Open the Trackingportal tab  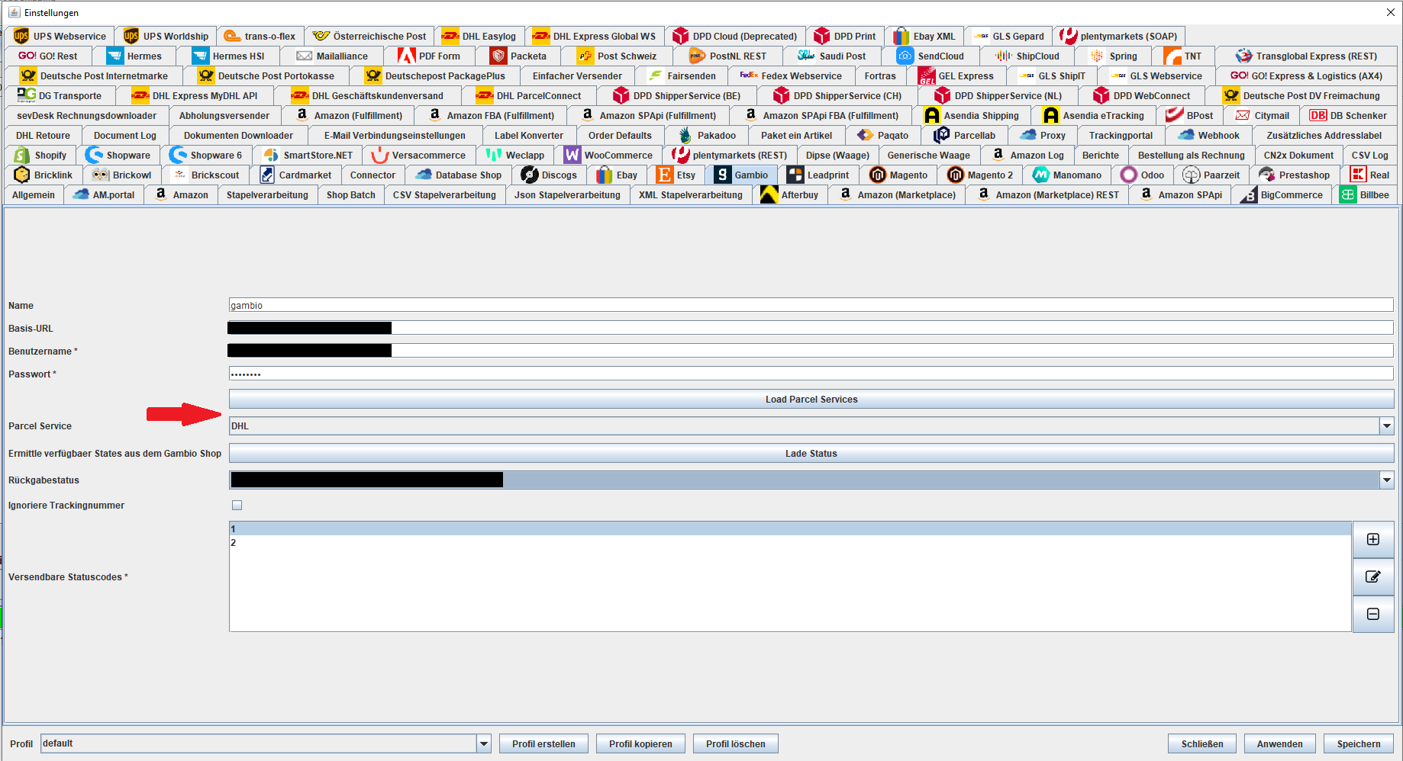coord(1121,136)
